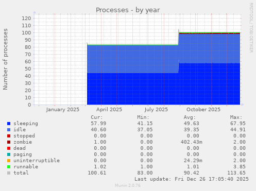Click the 'dead' legend label
This screenshot has height=191, width=256.
tap(20, 148)
